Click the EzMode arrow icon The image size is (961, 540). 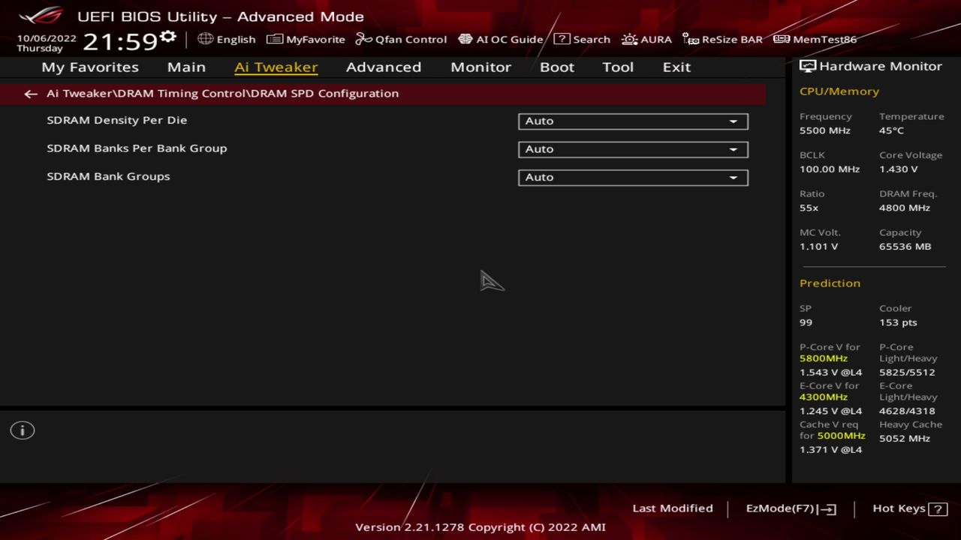point(827,509)
